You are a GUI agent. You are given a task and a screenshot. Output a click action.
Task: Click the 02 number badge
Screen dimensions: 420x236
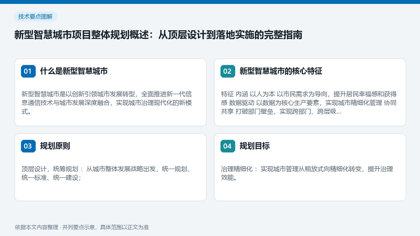coord(228,71)
